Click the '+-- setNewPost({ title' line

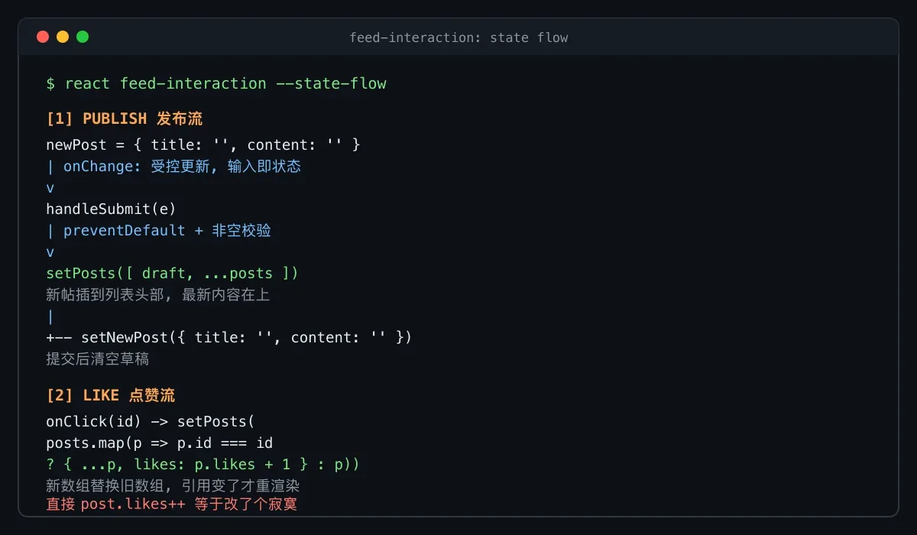coord(229,337)
